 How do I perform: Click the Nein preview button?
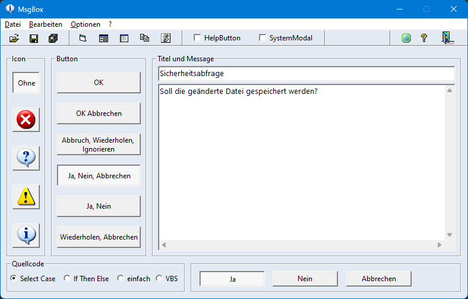[x=305, y=279]
